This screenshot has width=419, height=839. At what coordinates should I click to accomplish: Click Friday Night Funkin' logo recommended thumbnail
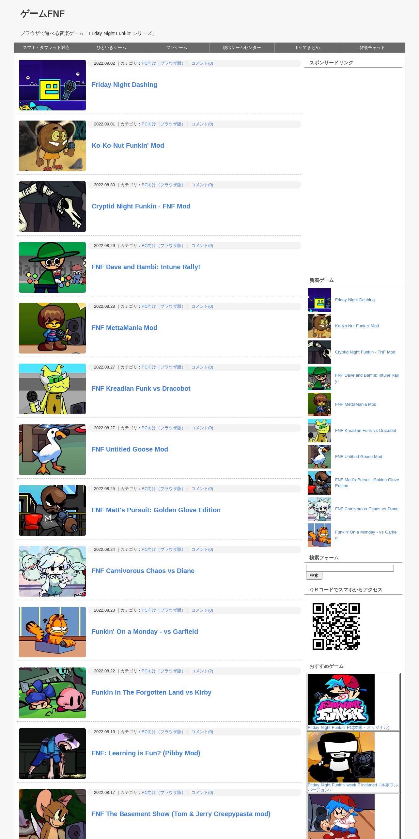click(x=341, y=699)
